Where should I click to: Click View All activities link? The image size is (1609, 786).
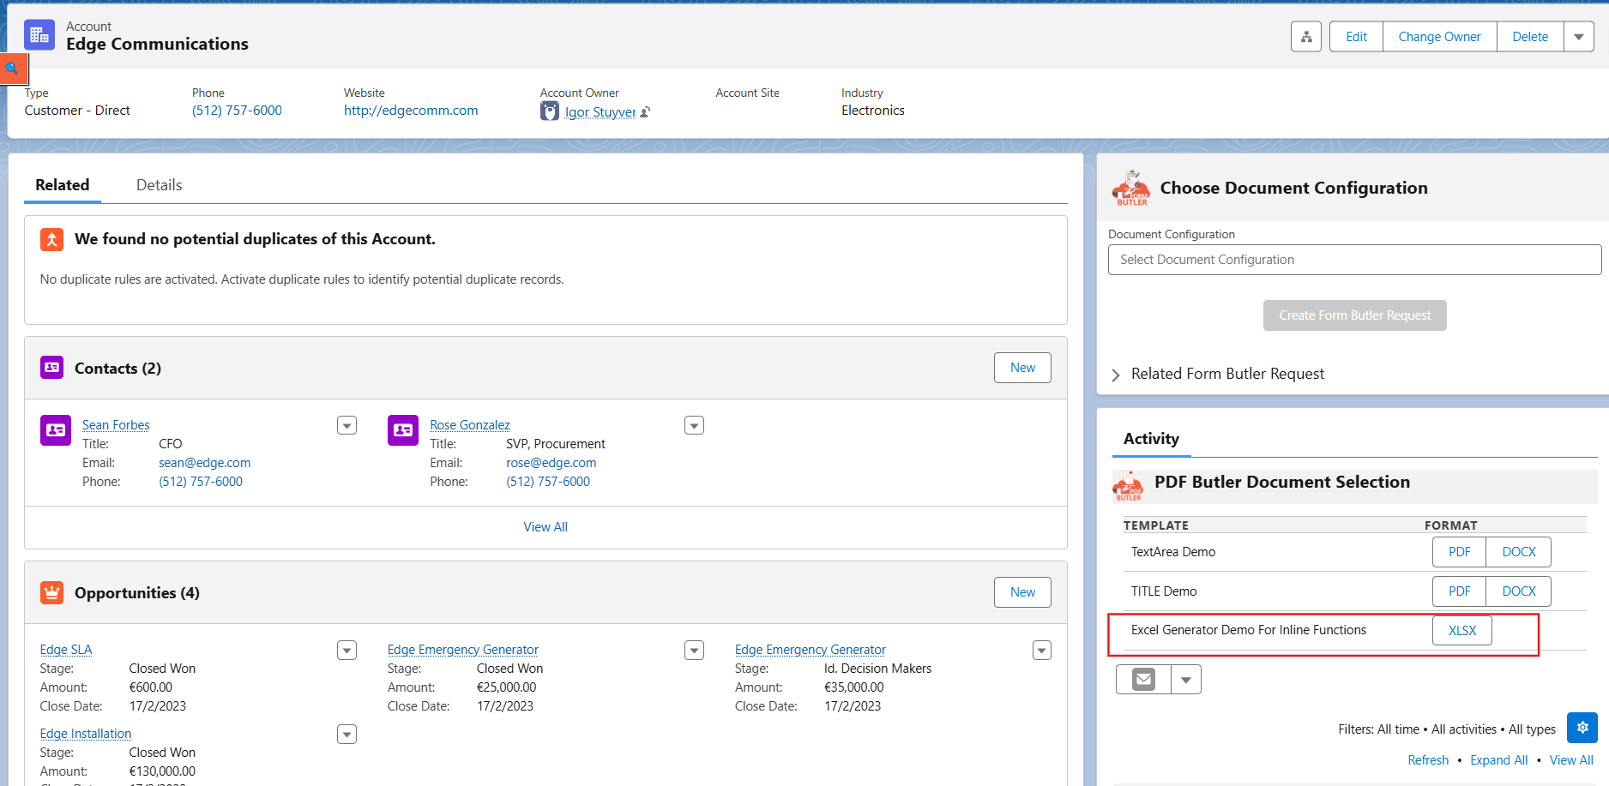pyautogui.click(x=1571, y=760)
